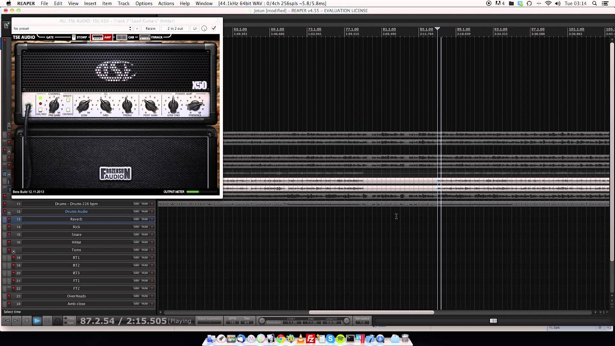Screen dimensions: 615x346
Task: Open Spotlight search in the menu bar
Action: (594, 3)
